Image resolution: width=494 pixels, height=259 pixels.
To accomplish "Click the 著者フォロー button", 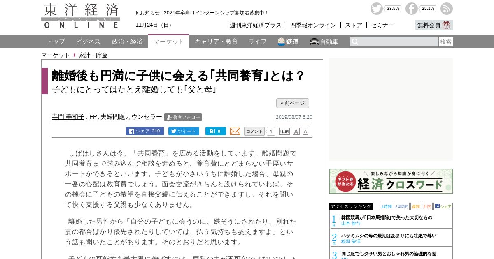I will [183, 117].
